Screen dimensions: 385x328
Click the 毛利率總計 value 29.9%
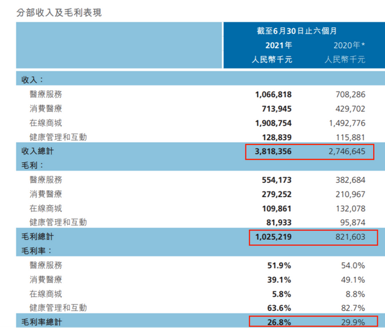click(x=354, y=322)
